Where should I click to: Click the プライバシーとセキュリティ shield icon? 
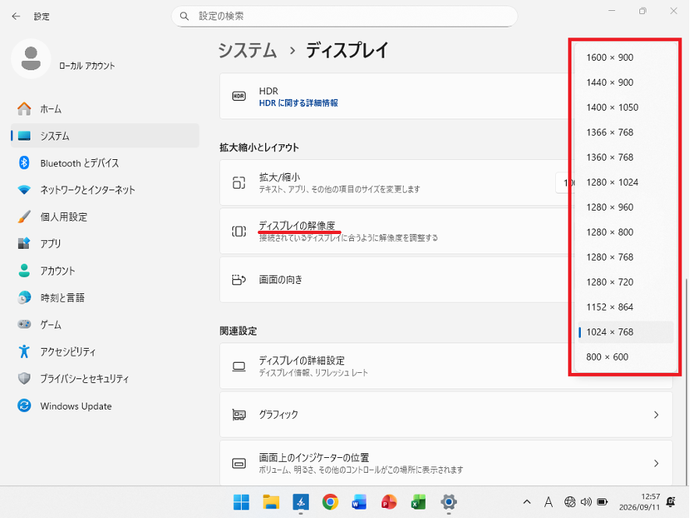click(24, 378)
